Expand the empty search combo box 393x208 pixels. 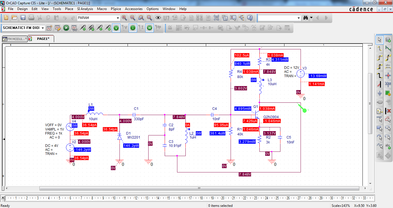coord(299,18)
